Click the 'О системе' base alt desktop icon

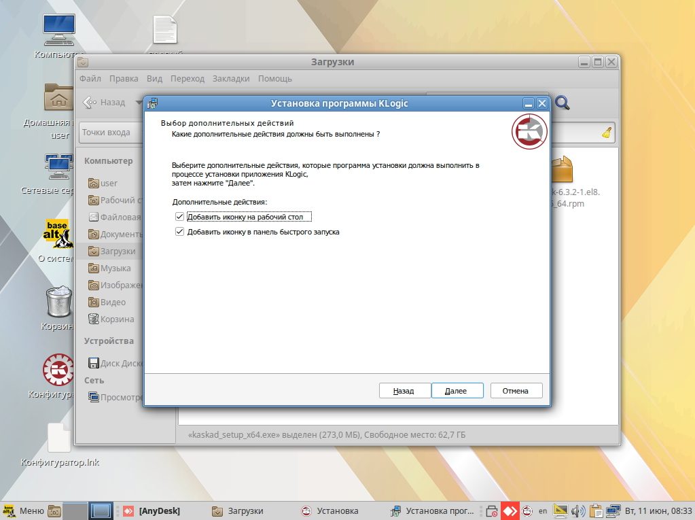[58, 235]
